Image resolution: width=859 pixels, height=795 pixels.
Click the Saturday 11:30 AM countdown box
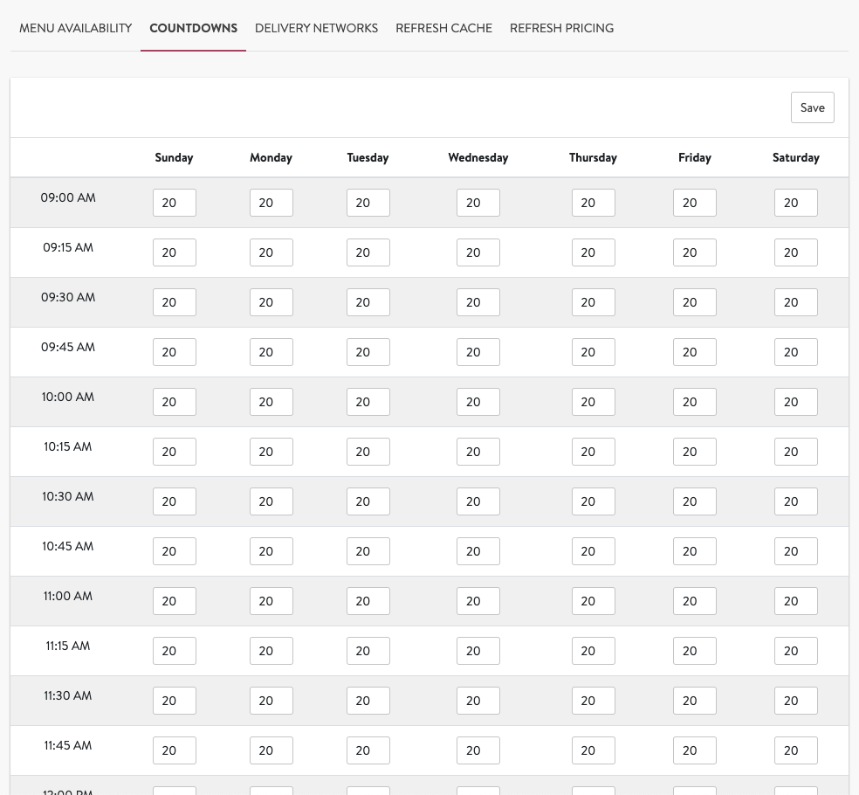pyautogui.click(x=795, y=701)
